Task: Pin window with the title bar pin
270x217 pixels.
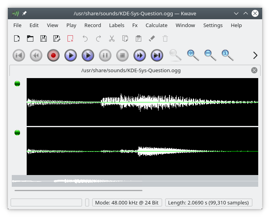Action: pyautogui.click(x=25, y=13)
